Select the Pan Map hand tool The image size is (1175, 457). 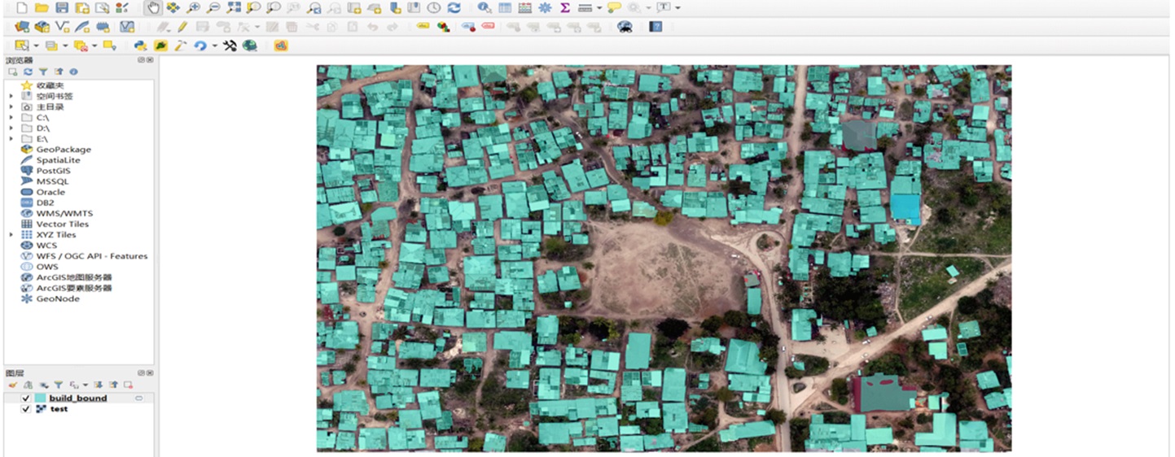point(153,7)
